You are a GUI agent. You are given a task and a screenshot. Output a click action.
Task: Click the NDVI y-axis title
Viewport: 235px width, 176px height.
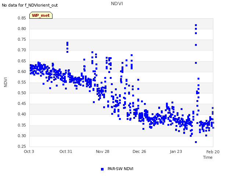tap(6, 82)
